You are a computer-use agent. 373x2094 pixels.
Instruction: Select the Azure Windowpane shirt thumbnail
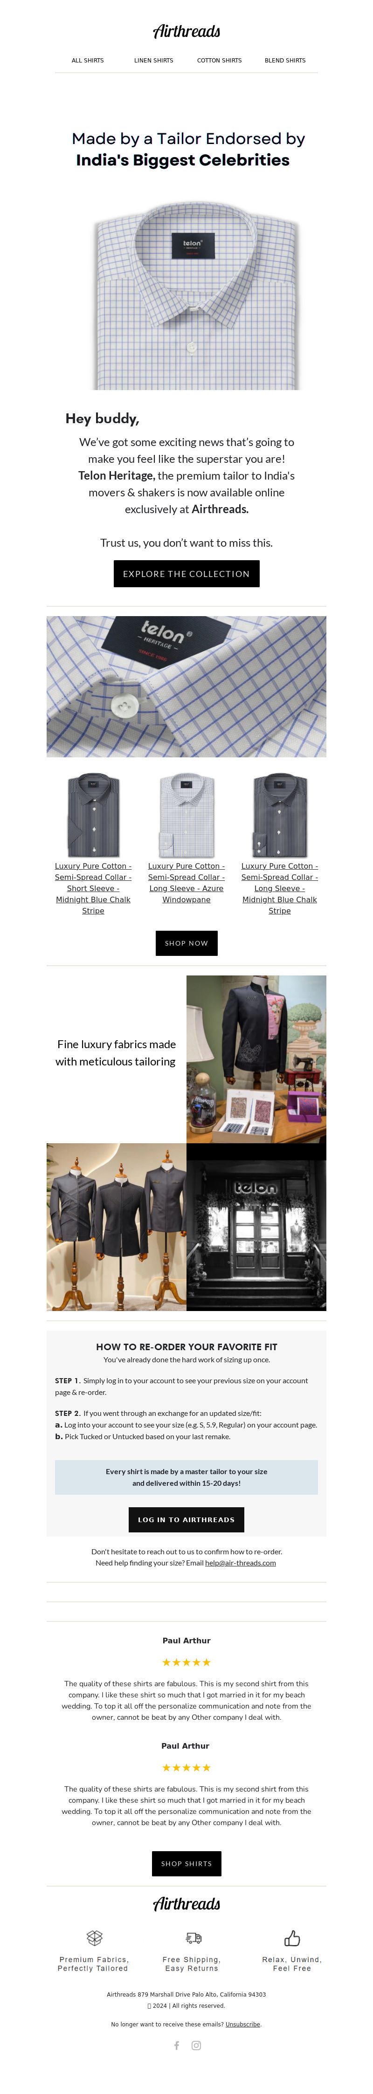tap(186, 815)
